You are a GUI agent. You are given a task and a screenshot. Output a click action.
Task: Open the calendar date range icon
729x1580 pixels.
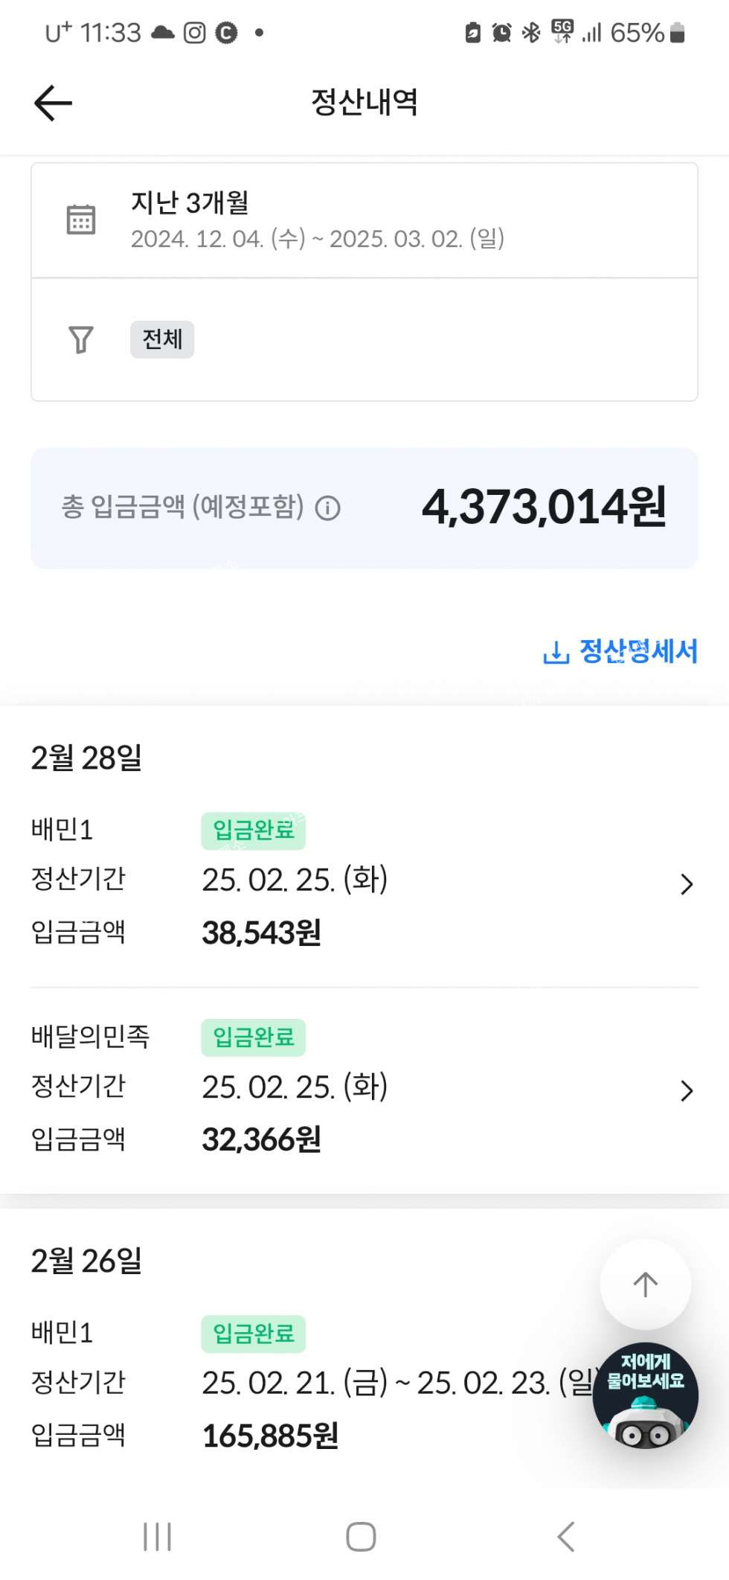(x=80, y=220)
